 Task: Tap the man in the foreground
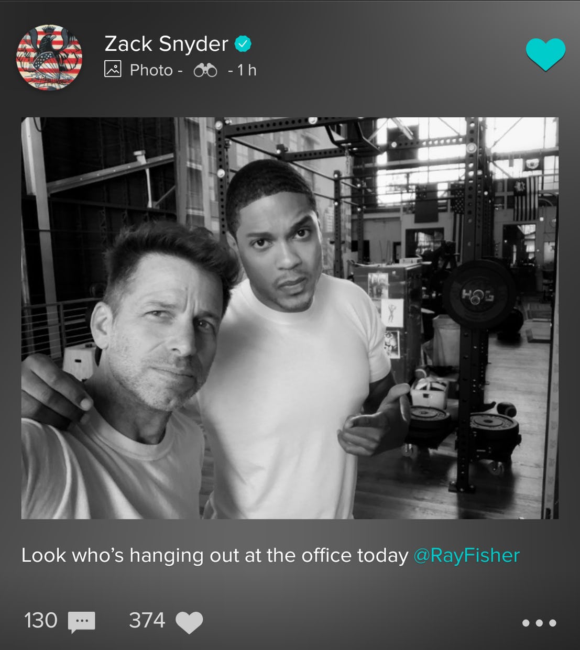pyautogui.click(x=131, y=377)
